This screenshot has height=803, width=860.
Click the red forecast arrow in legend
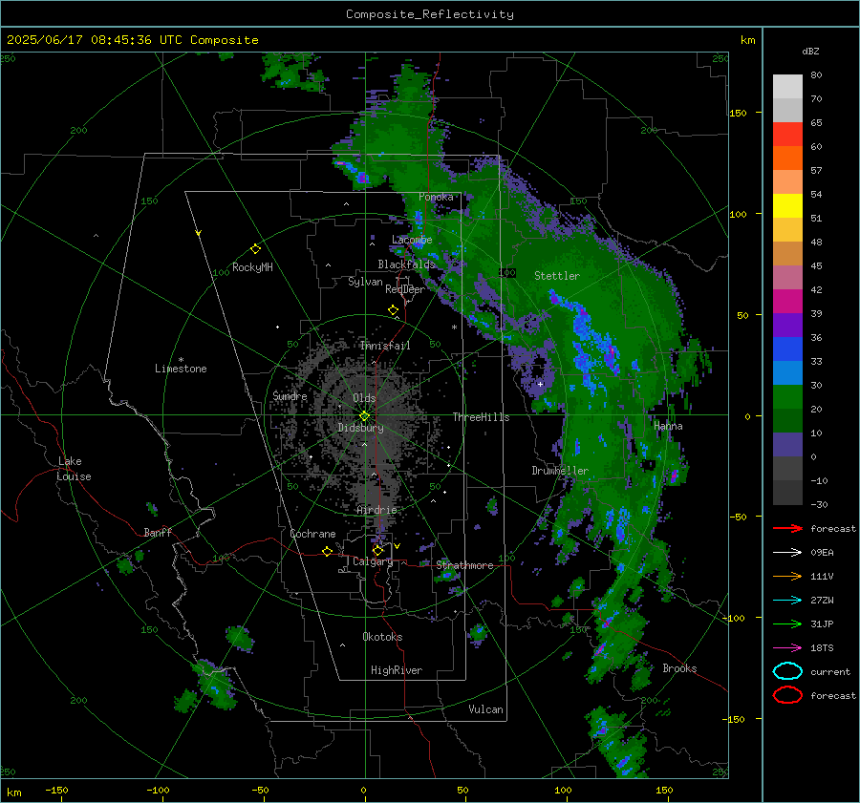[787, 528]
